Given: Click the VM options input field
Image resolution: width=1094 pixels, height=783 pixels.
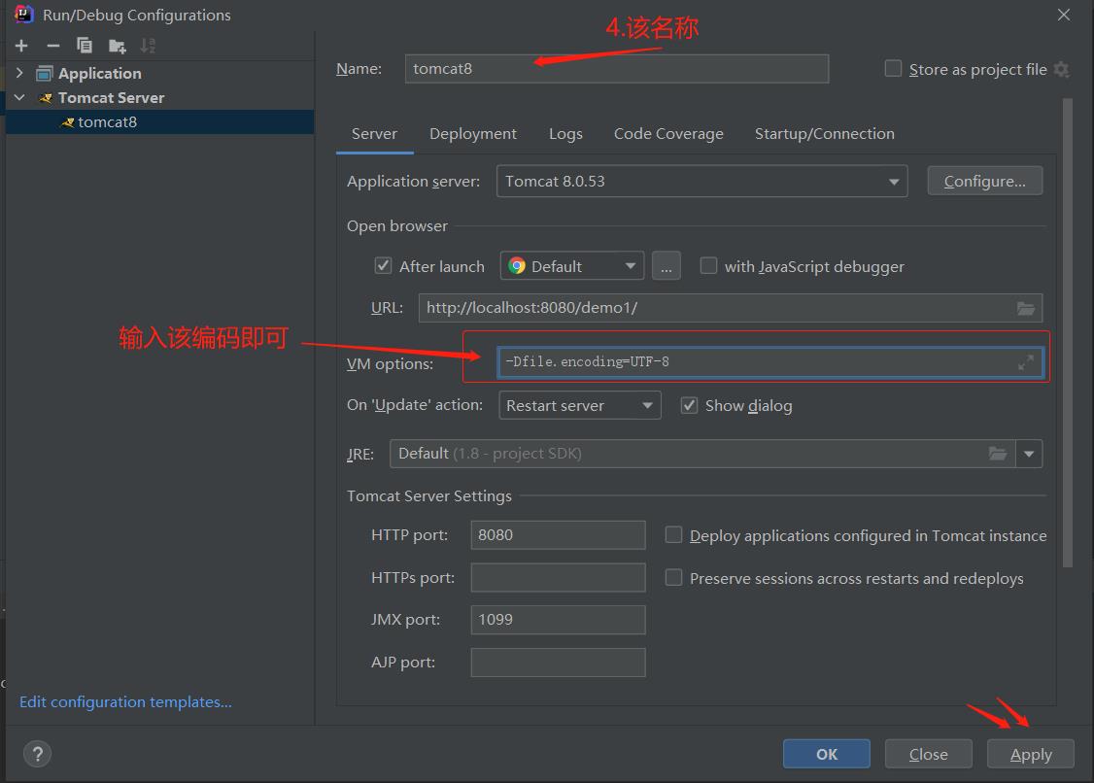Looking at the screenshot, I should pyautogui.click(x=770, y=362).
